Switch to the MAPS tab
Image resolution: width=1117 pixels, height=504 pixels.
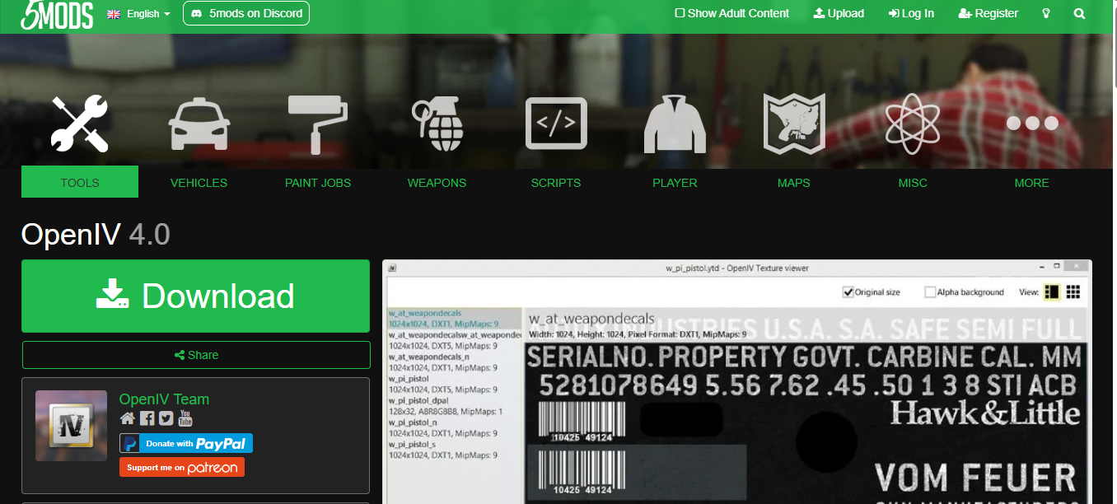pyautogui.click(x=793, y=183)
